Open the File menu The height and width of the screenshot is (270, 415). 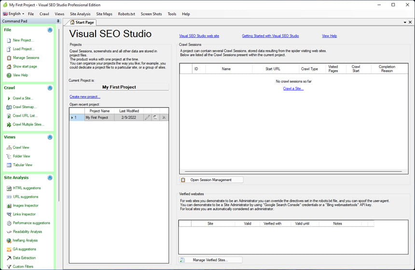pos(31,14)
